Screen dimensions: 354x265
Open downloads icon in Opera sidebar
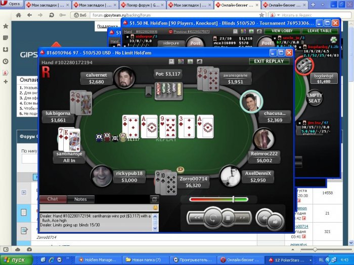tap(6, 49)
